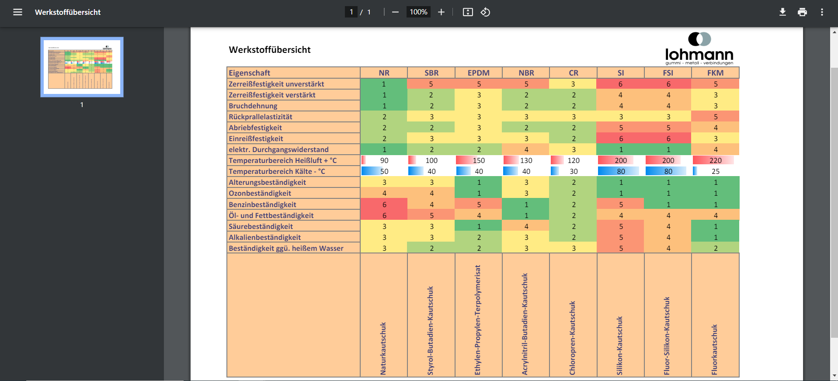
Task: Click the fit to page icon
Action: coord(468,12)
